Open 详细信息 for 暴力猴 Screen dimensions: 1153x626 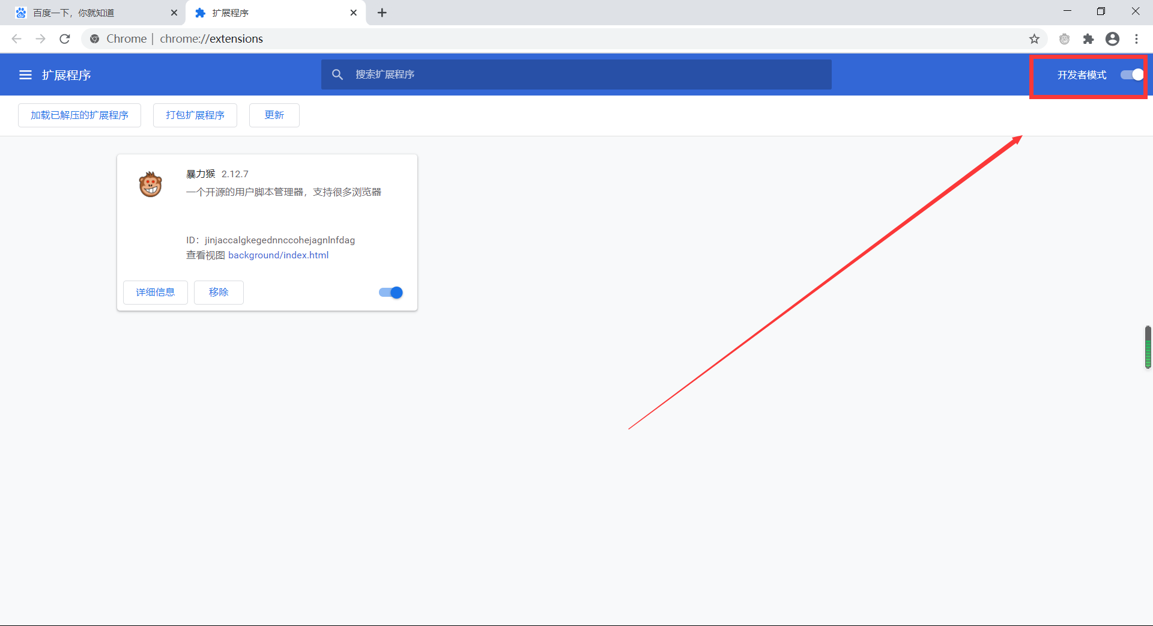(x=156, y=293)
